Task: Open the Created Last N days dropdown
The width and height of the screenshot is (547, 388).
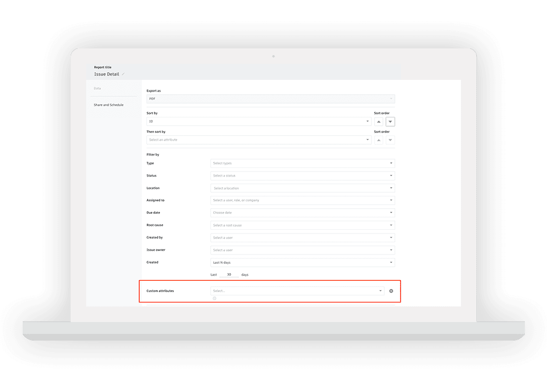Action: [302, 263]
